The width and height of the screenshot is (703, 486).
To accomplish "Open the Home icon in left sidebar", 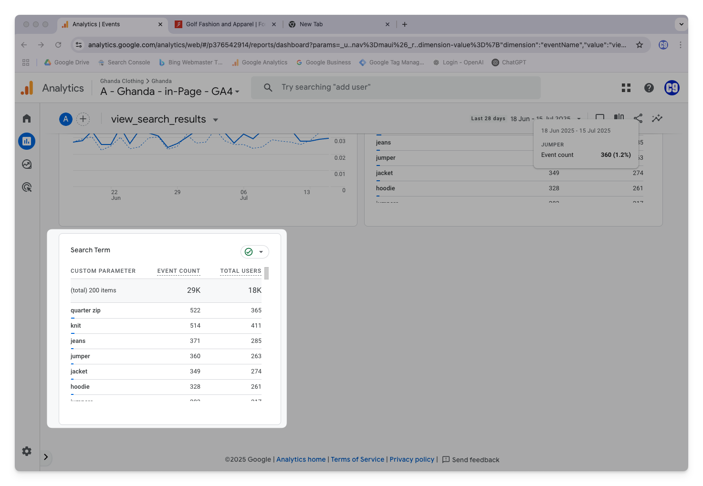I will point(27,118).
